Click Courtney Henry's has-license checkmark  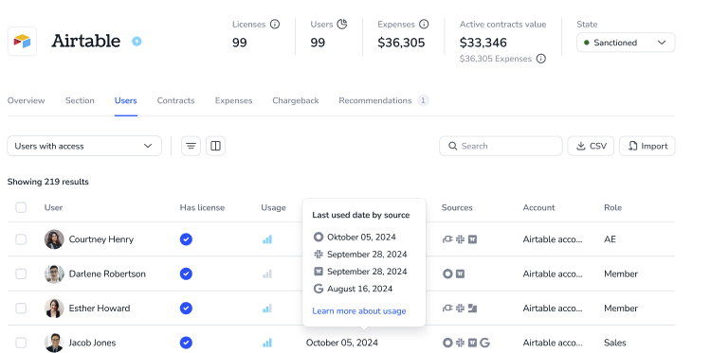coord(186,239)
